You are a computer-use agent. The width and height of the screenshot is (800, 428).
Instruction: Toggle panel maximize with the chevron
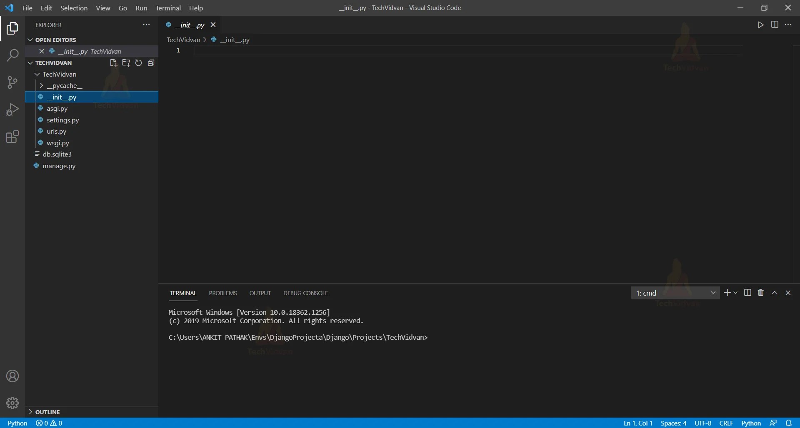775,293
